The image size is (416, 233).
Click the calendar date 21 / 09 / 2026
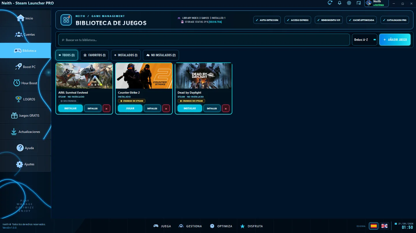click(x=406, y=223)
